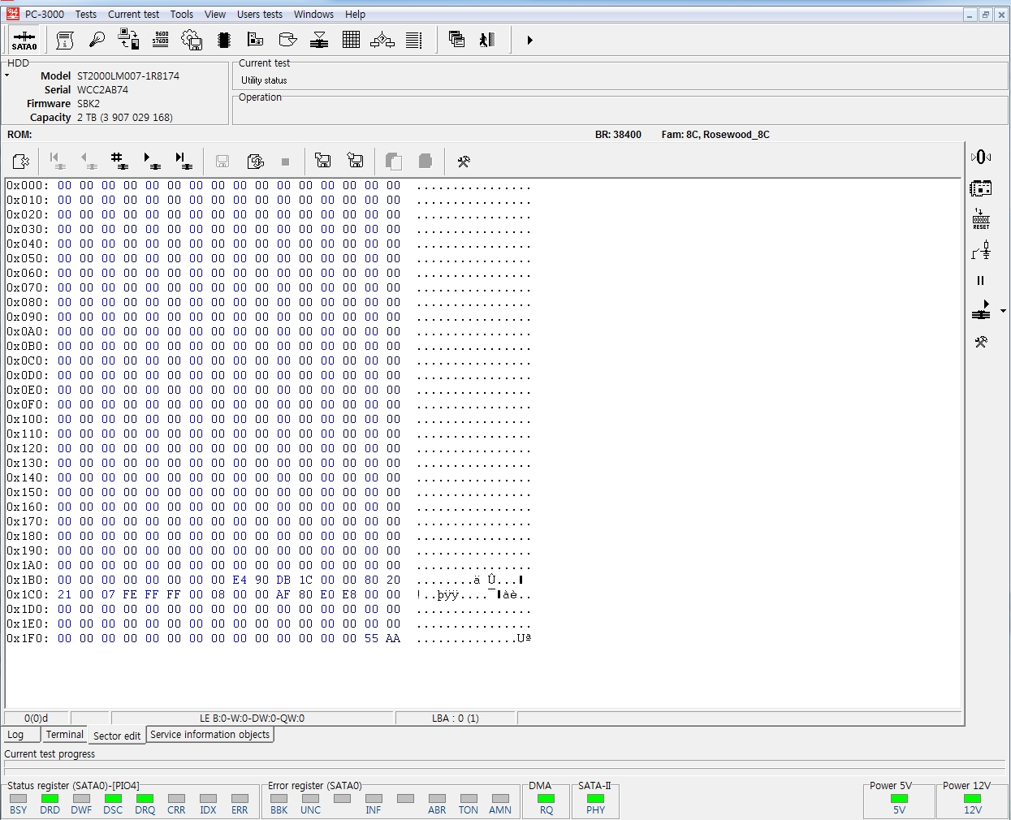Viewport: 1011px width, 820px height.
Task: Jump to last sector in sector editor toolbar
Action: click(x=184, y=161)
